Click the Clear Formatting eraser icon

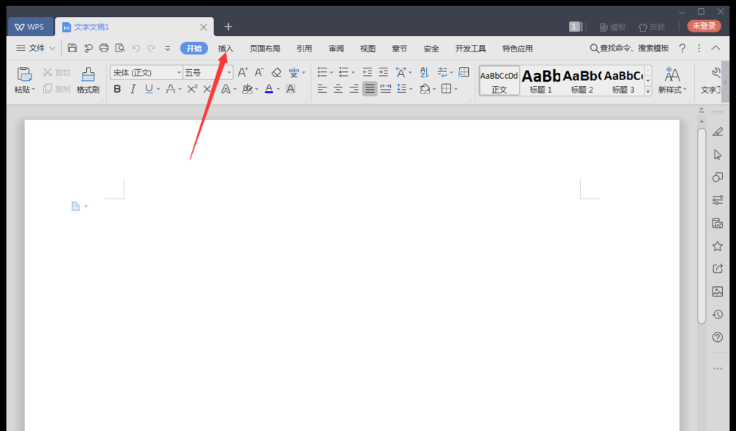pyautogui.click(x=277, y=72)
